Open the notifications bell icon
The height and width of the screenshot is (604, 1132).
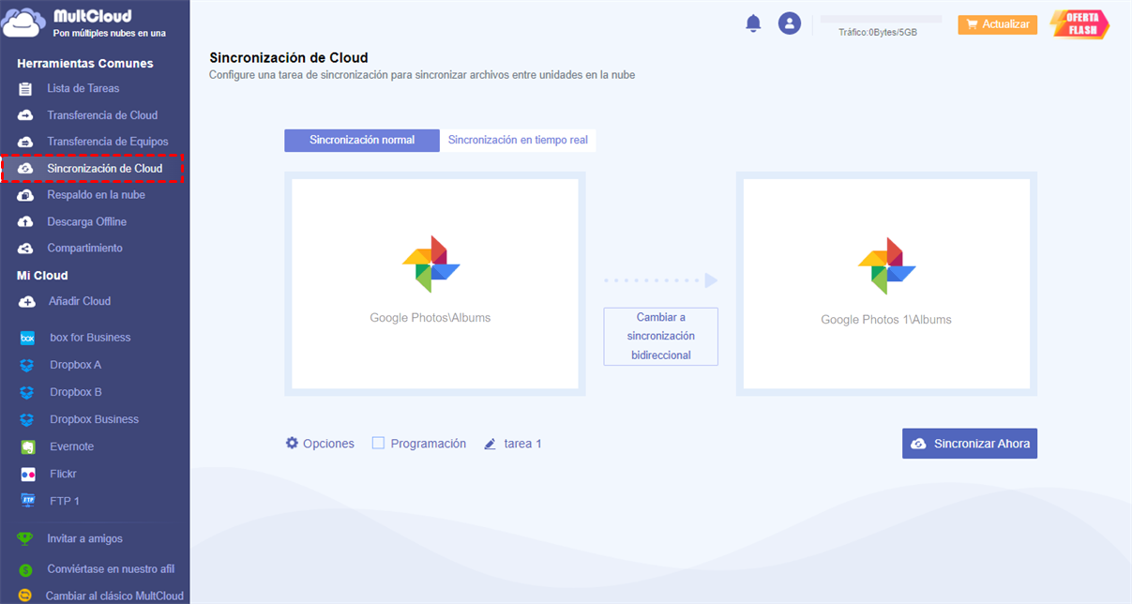(753, 23)
